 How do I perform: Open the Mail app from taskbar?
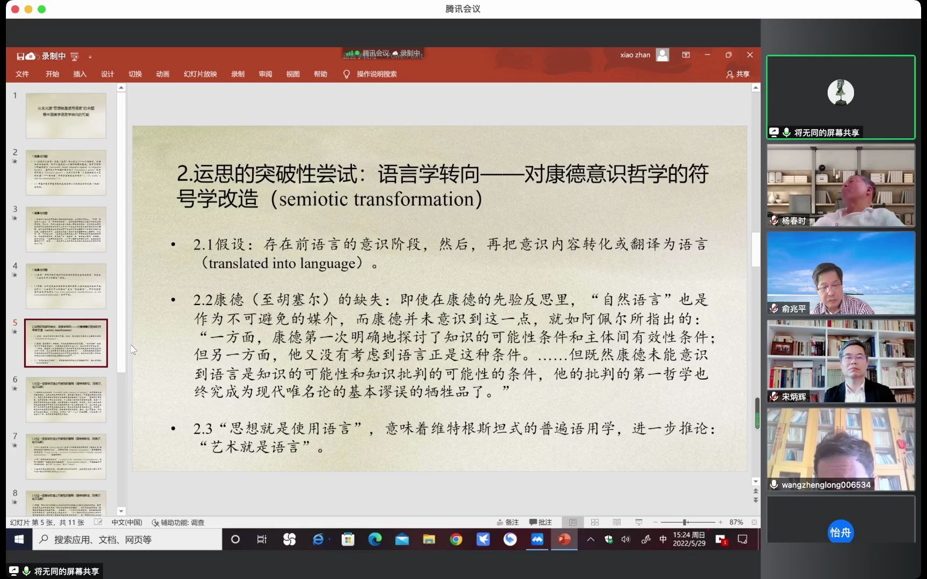(x=402, y=539)
